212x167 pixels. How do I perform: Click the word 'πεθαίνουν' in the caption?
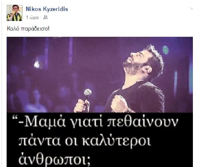tap(143, 122)
